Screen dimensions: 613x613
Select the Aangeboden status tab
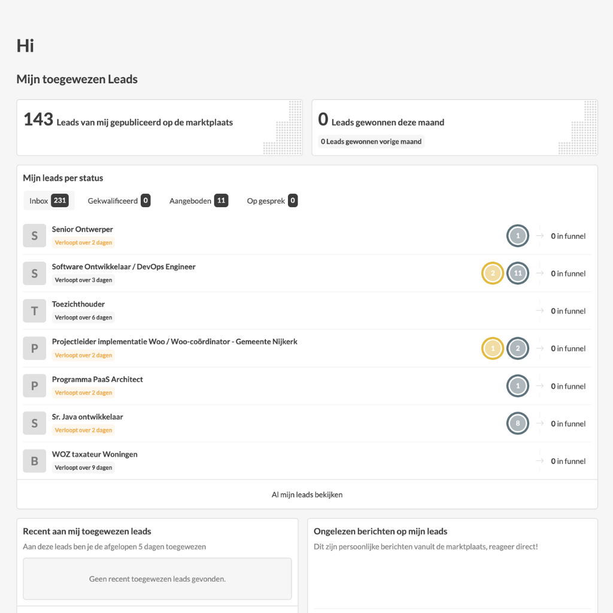[198, 201]
